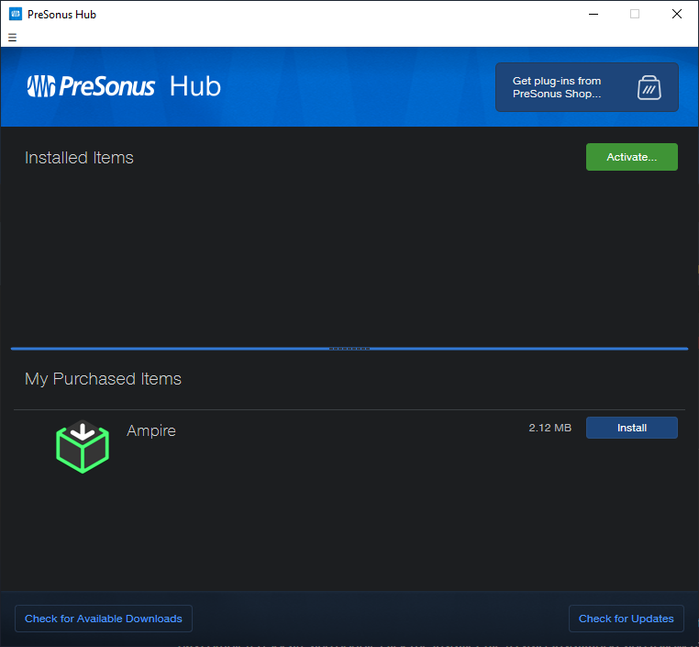Click the shopping bag icon
The width and height of the screenshot is (699, 647).
[649, 87]
